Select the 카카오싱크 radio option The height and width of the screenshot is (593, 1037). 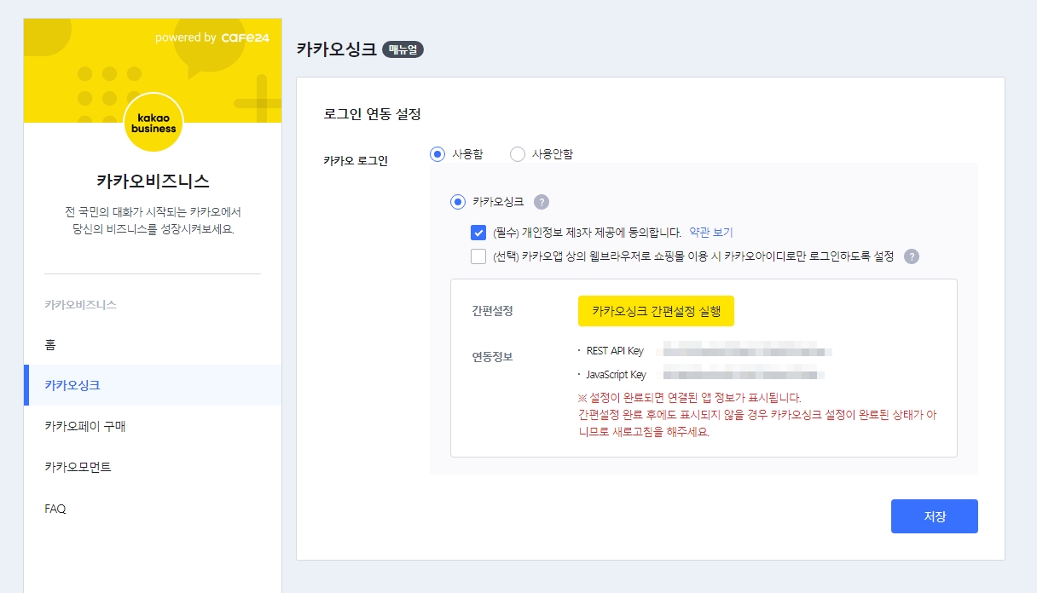point(458,202)
